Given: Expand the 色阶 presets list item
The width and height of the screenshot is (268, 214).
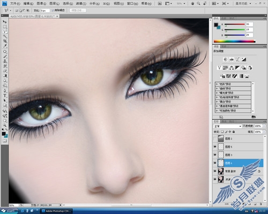Looking at the screenshot, I should click(x=233, y=84).
